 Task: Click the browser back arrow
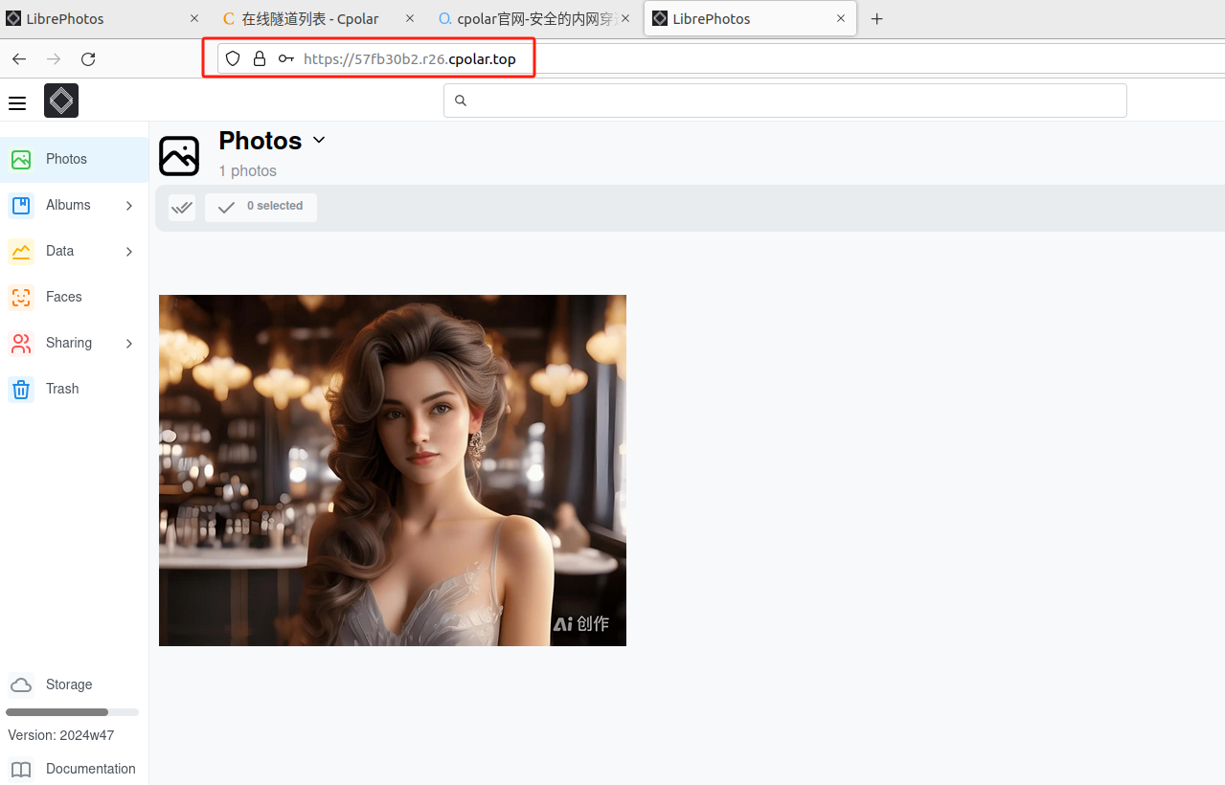point(19,59)
